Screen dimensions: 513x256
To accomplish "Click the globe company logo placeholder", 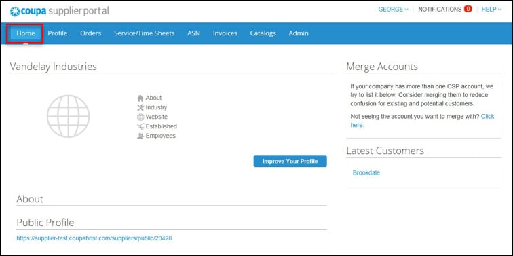I will [x=68, y=116].
